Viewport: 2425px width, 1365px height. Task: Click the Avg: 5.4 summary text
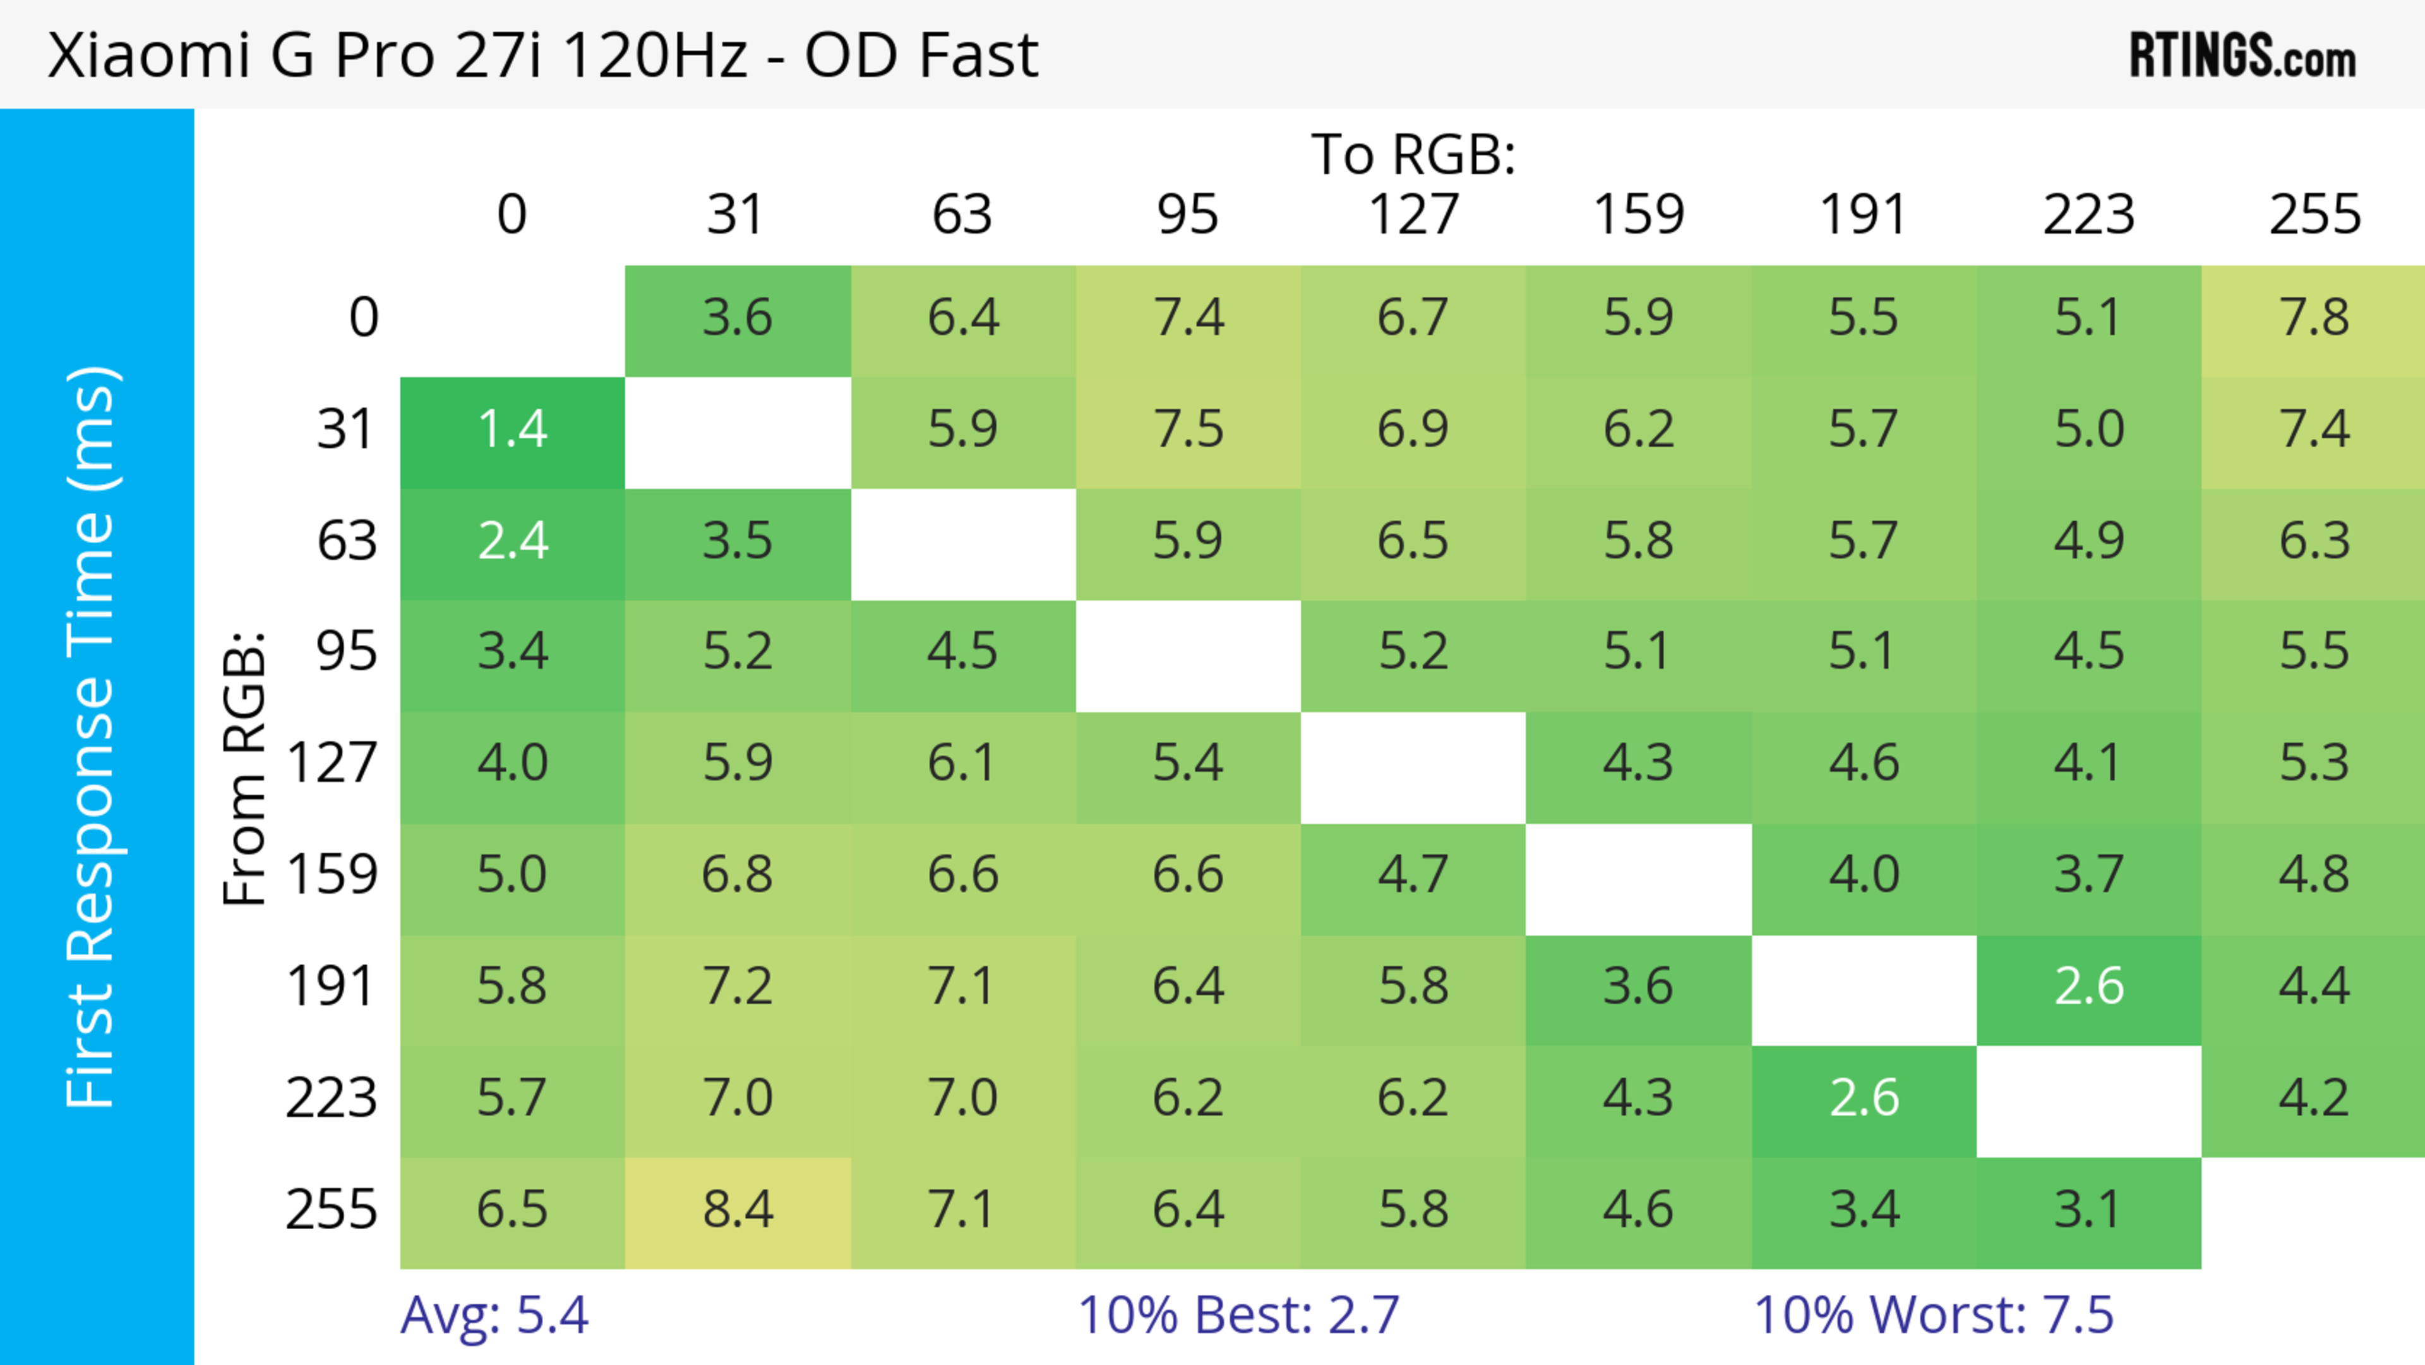tap(494, 1315)
